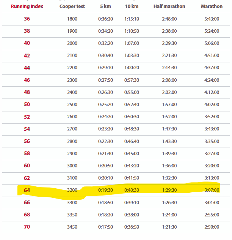Viewport: 232px width, 240px height.
Task: Click the half marathon time 1:57:00
Action: pyautogui.click(x=169, y=105)
